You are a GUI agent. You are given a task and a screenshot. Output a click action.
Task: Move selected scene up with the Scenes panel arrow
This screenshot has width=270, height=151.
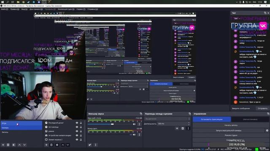click(x=19, y=145)
